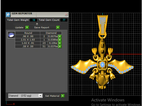
Task: Select the round diamond gem thumbnail
Action: coord(11,35)
